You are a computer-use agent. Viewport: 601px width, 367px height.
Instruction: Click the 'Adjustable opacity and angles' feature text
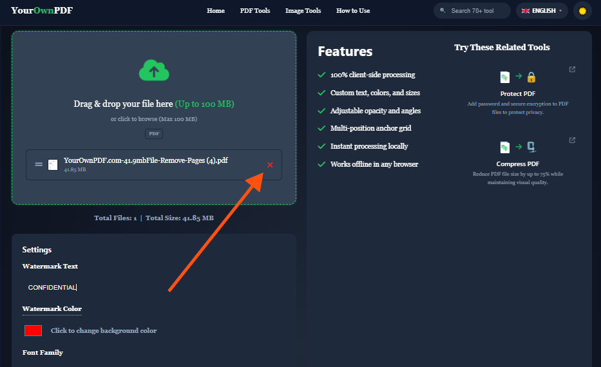click(376, 111)
